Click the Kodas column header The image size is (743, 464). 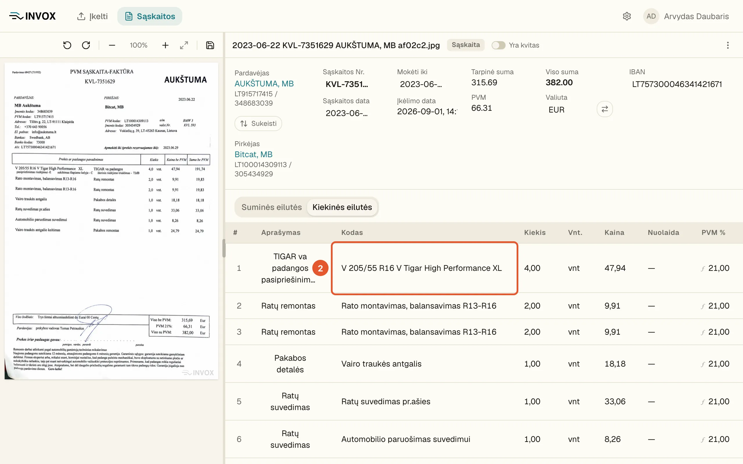(352, 233)
